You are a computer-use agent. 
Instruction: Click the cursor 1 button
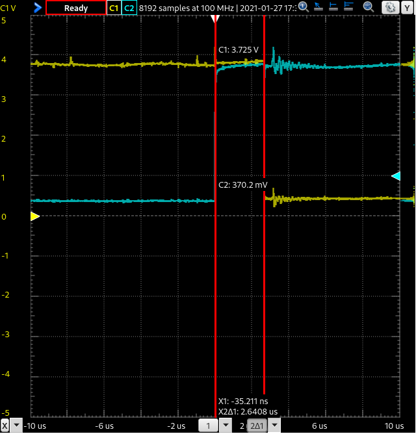(208, 426)
